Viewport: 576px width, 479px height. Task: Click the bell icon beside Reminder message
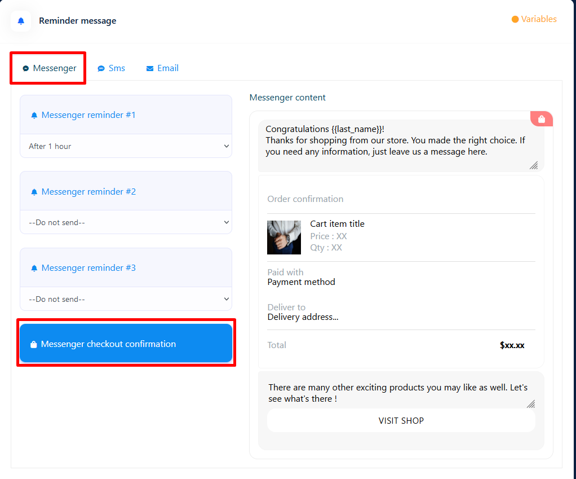(x=21, y=21)
